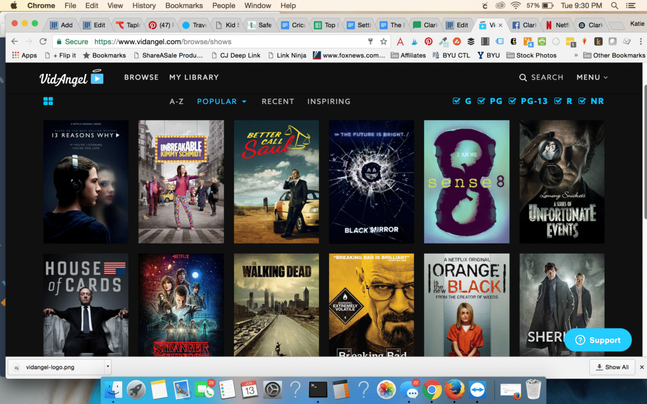647x404 pixels.
Task: Go to MY LIBRARY
Action: [194, 77]
